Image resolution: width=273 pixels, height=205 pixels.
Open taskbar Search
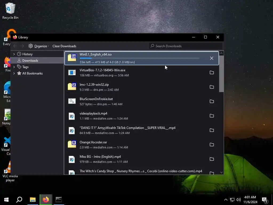pos(19,199)
